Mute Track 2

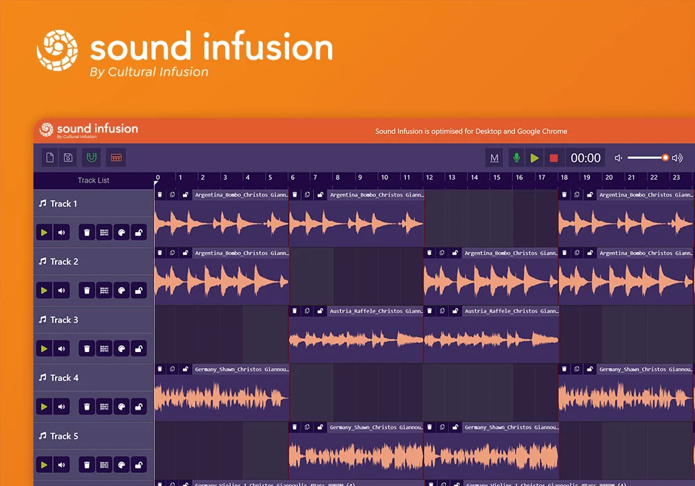62,290
